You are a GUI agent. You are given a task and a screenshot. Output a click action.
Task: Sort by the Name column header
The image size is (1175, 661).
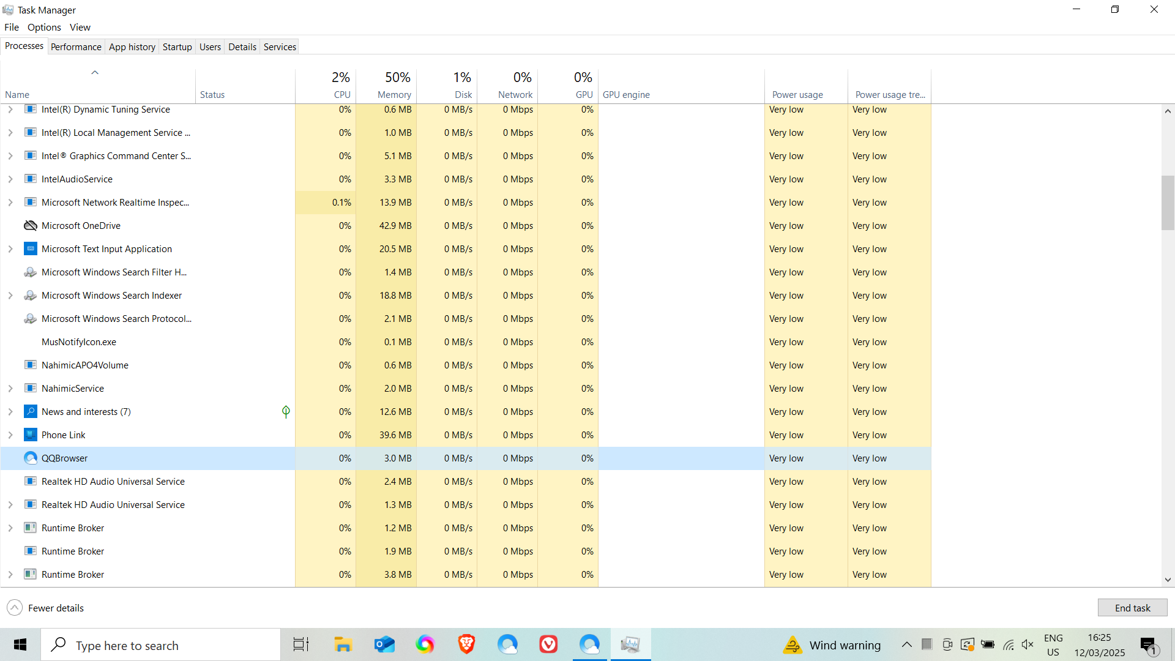pos(98,86)
